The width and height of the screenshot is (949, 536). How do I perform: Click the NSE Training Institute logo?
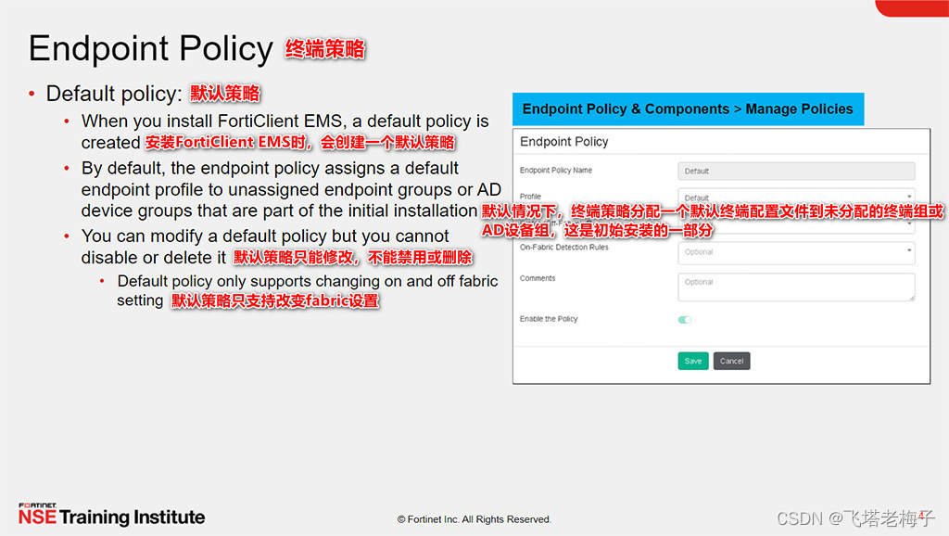pos(111,515)
